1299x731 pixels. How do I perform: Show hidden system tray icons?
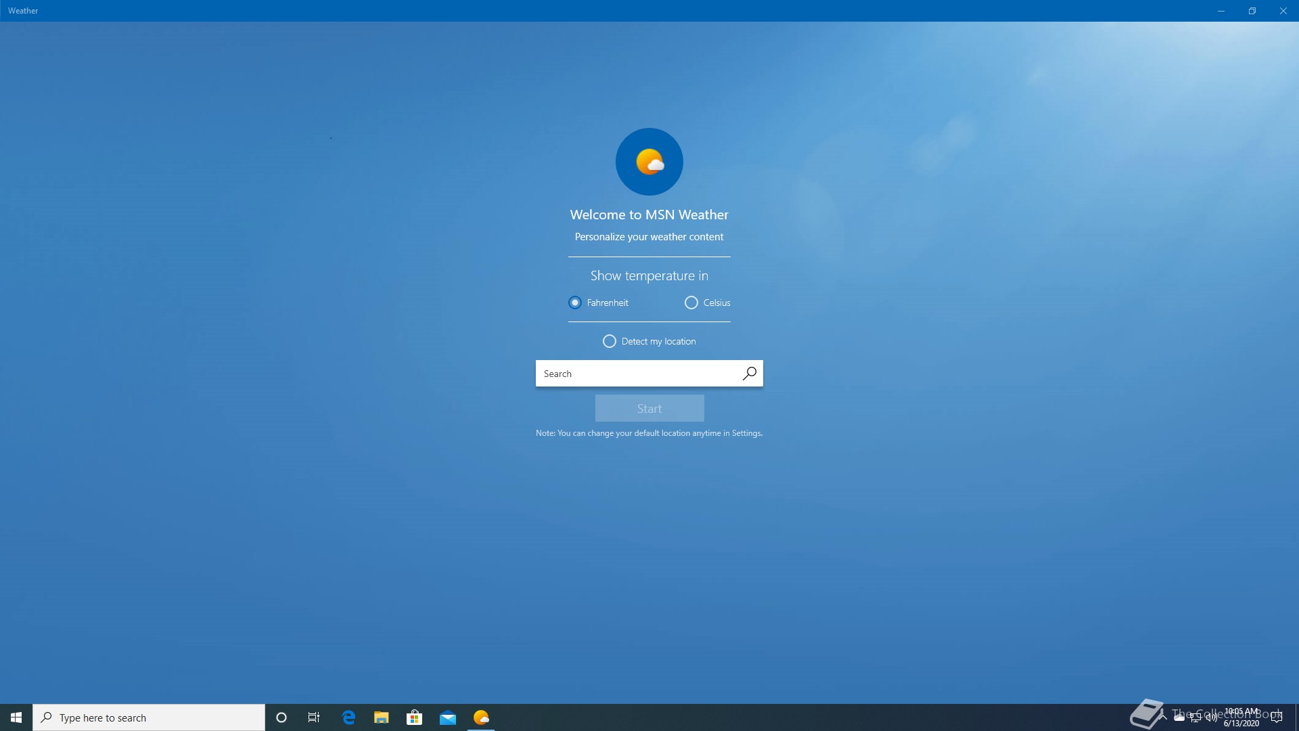point(1163,717)
